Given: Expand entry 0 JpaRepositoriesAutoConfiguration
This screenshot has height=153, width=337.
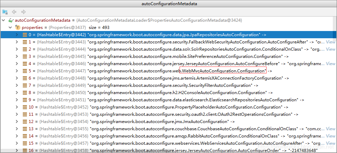Looking at the screenshot, I should pyautogui.click(x=17, y=34).
